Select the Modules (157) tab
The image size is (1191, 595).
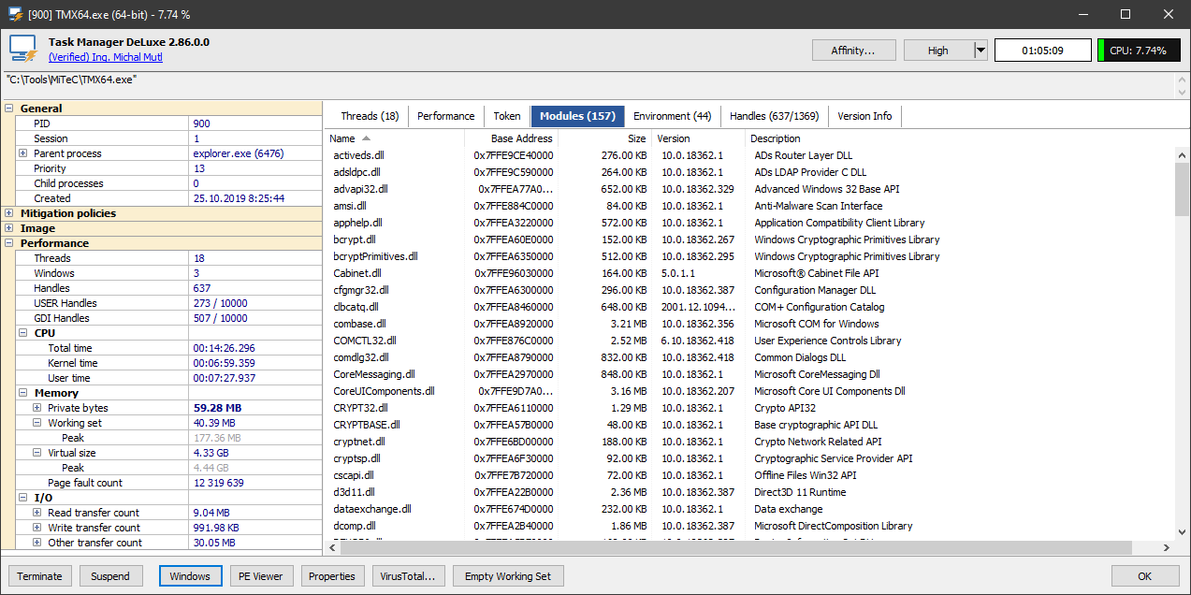tap(577, 116)
